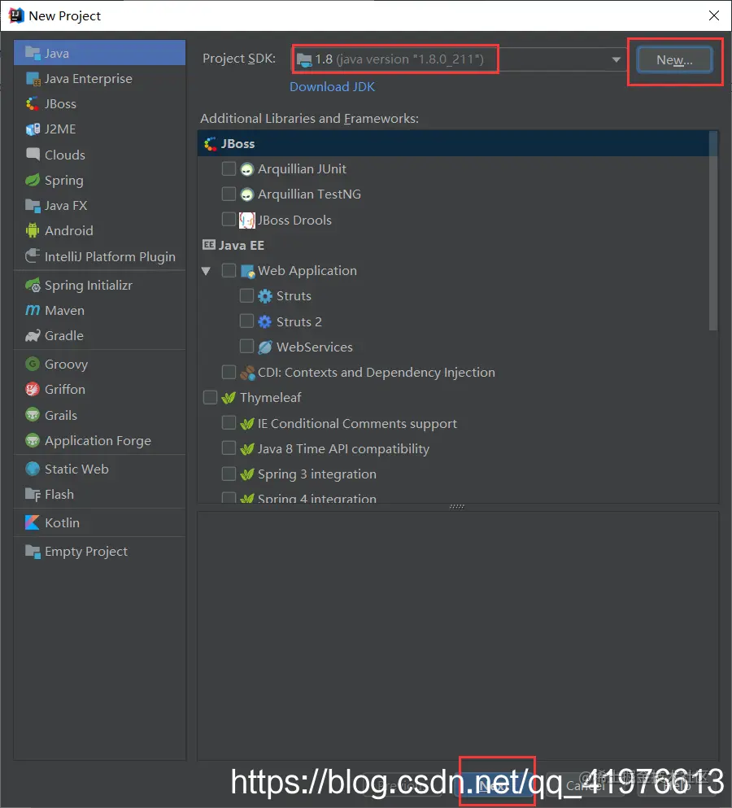The image size is (732, 808).
Task: Select the Java EE group row
Action: click(453, 245)
